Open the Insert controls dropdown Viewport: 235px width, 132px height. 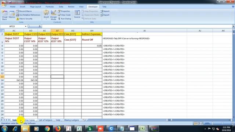[46, 15]
